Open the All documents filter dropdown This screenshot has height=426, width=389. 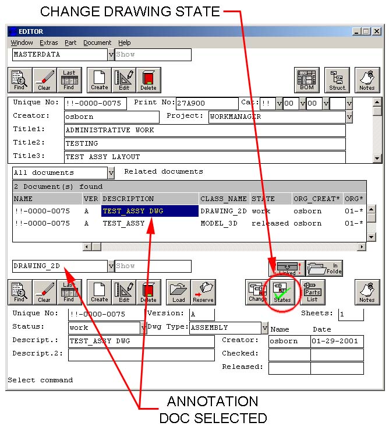111,173
